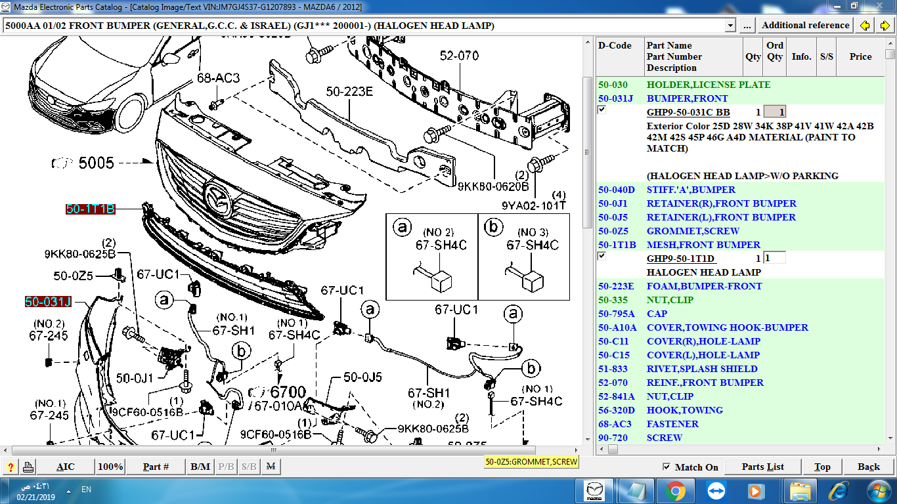Click the Ord Qty field for GHP9-50-1T1D
The width and height of the screenshot is (897, 504).
tap(775, 258)
